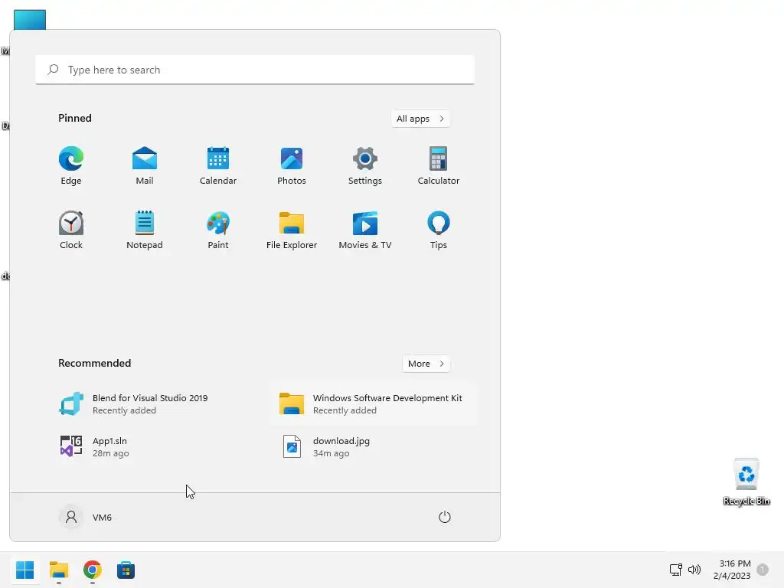Open the Edge browser from pinned apps
Screen dimensions: 784x588
71,165
